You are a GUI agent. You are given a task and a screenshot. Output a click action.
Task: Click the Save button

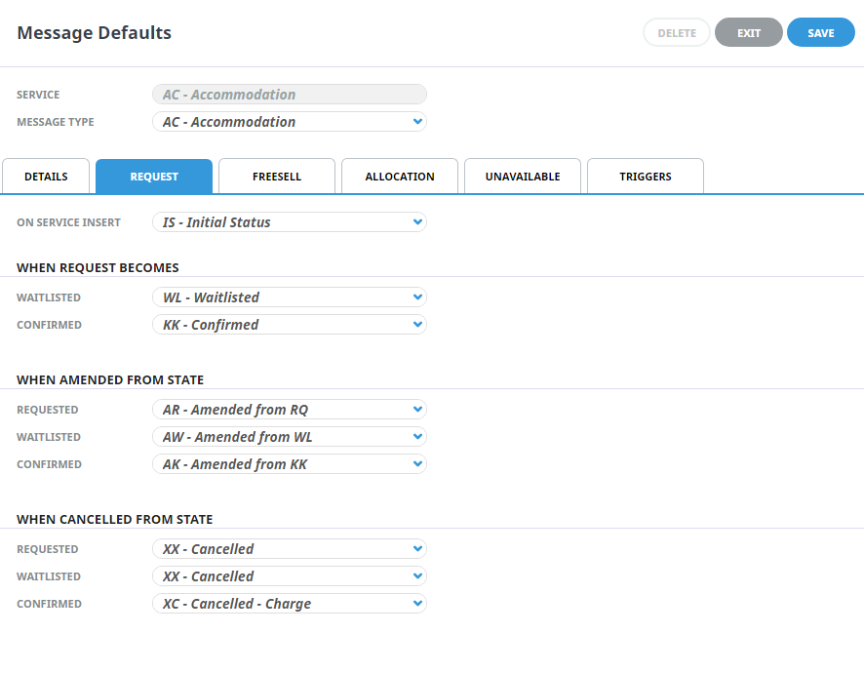pos(820,32)
